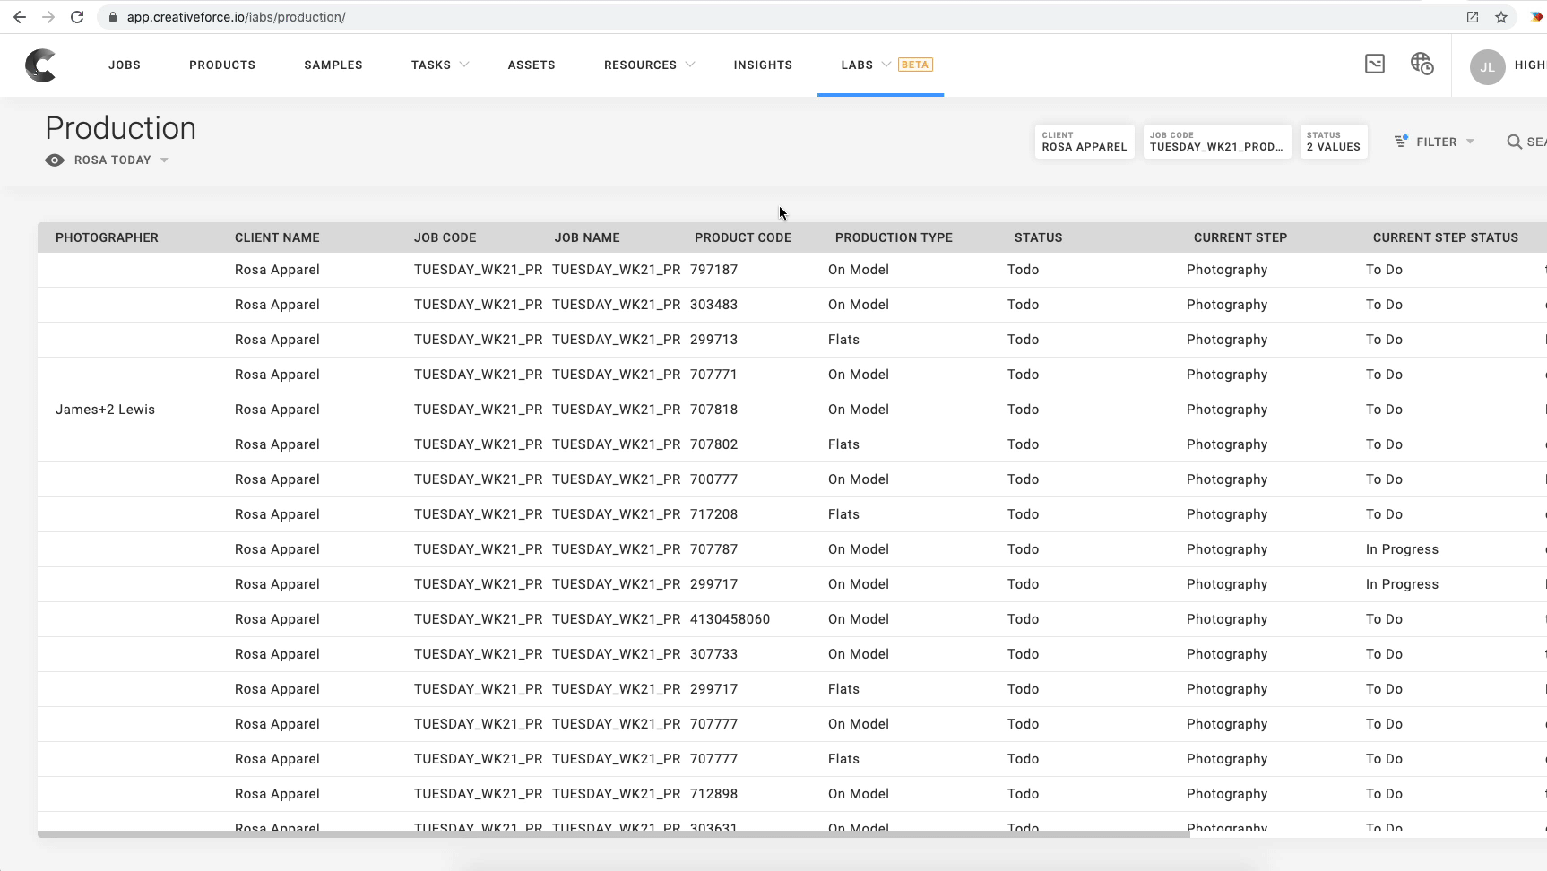Image resolution: width=1547 pixels, height=871 pixels.
Task: Click the BETA badge
Action: pyautogui.click(x=915, y=65)
